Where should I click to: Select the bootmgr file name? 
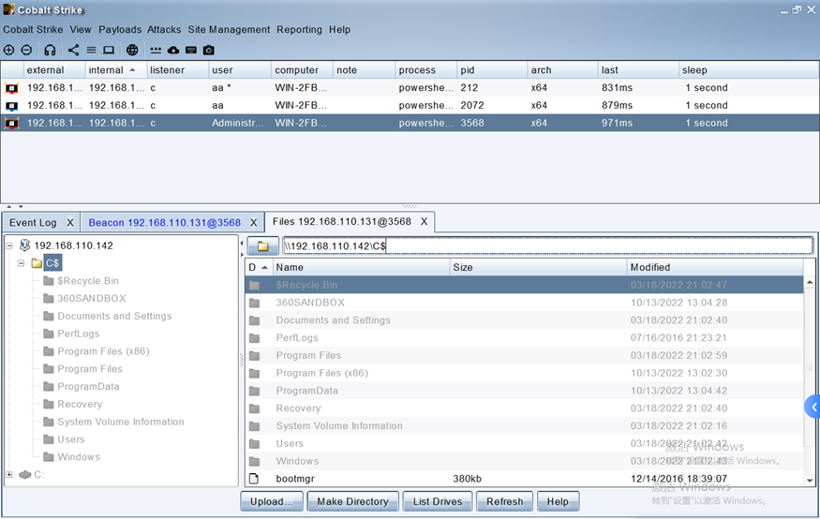click(x=295, y=479)
